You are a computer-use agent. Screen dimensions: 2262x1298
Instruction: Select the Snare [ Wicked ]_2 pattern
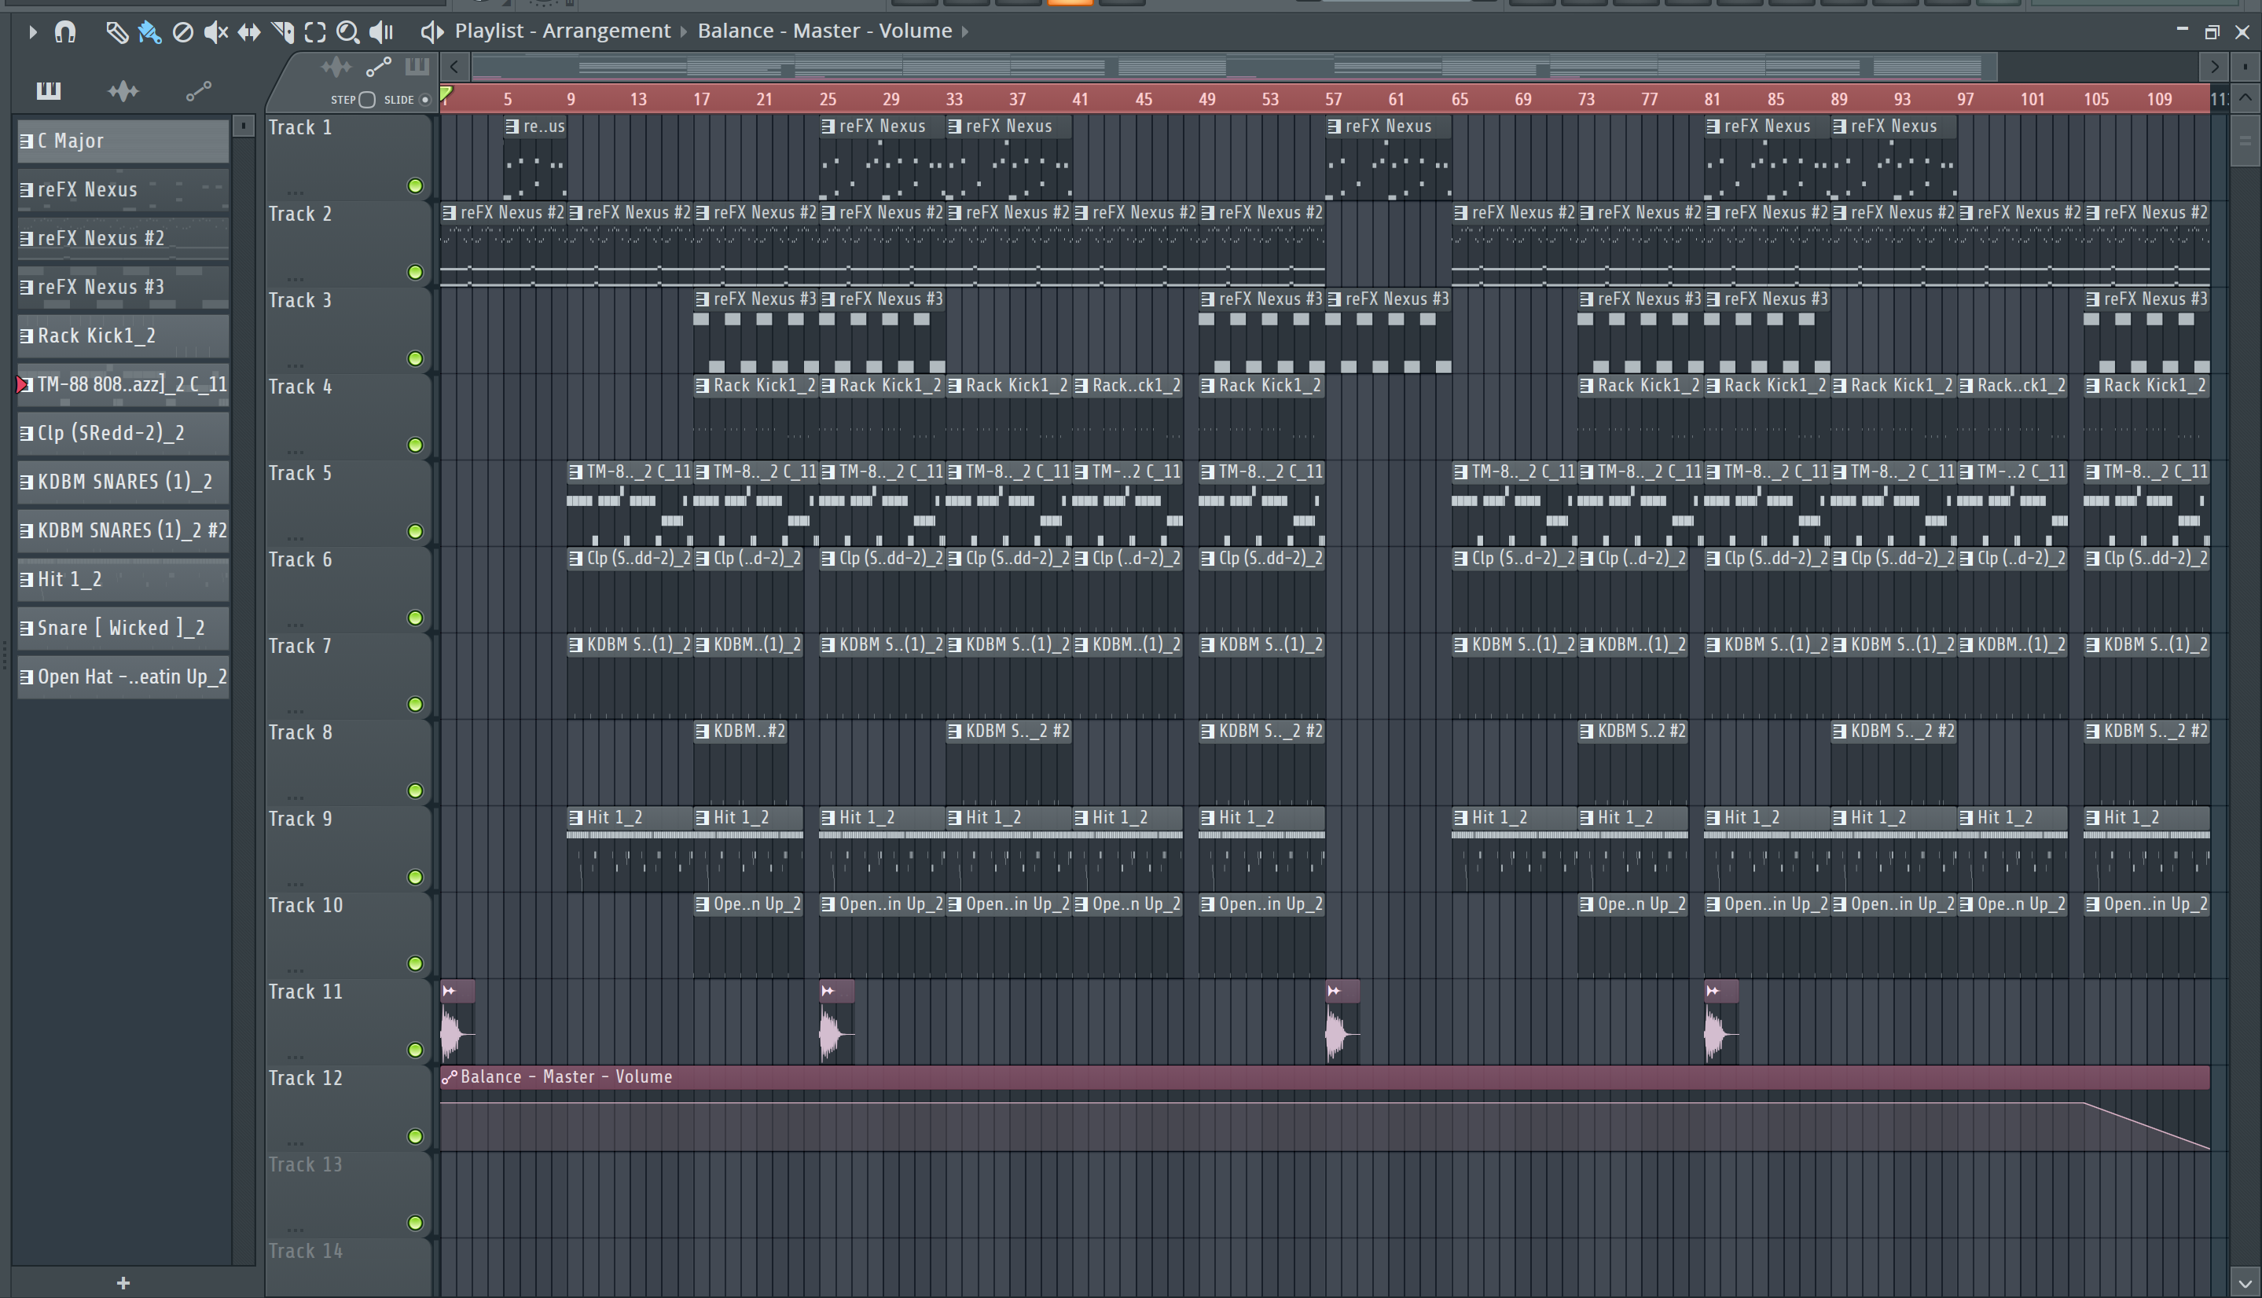pyautogui.click(x=123, y=629)
